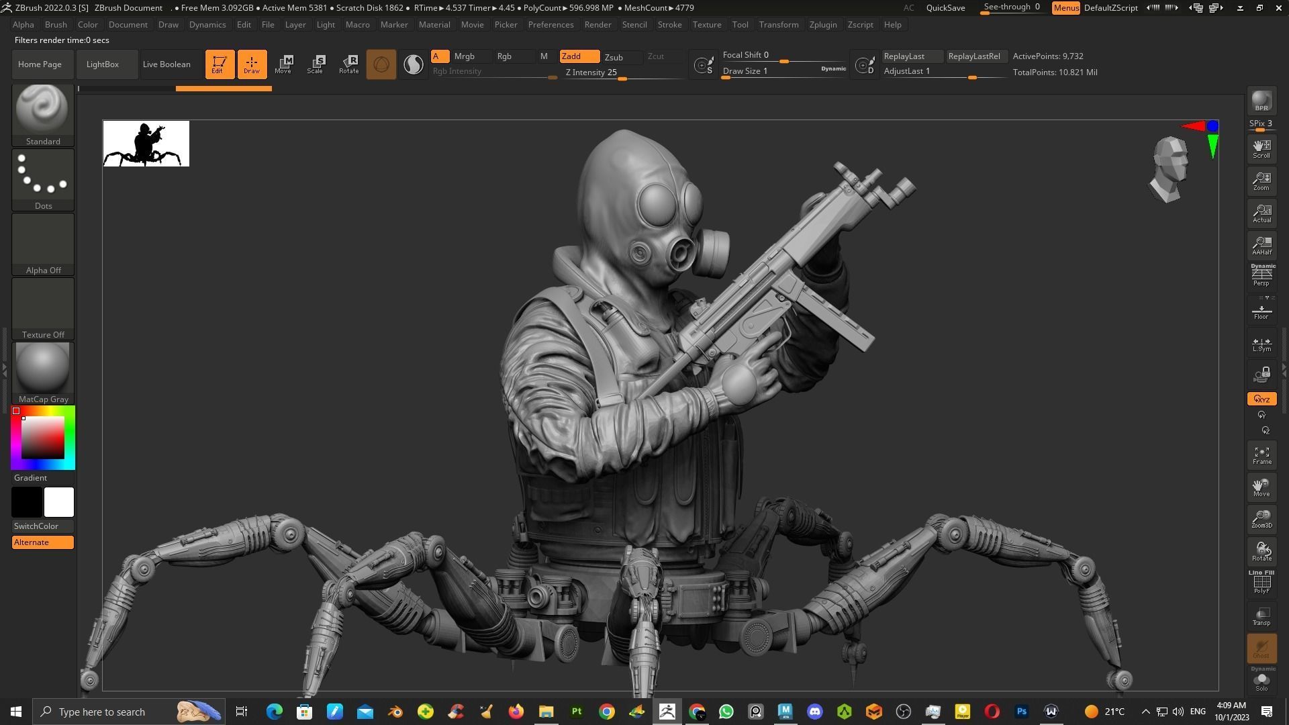Viewport: 1289px width, 725px height.
Task: Open the Tool menu
Action: (740, 24)
